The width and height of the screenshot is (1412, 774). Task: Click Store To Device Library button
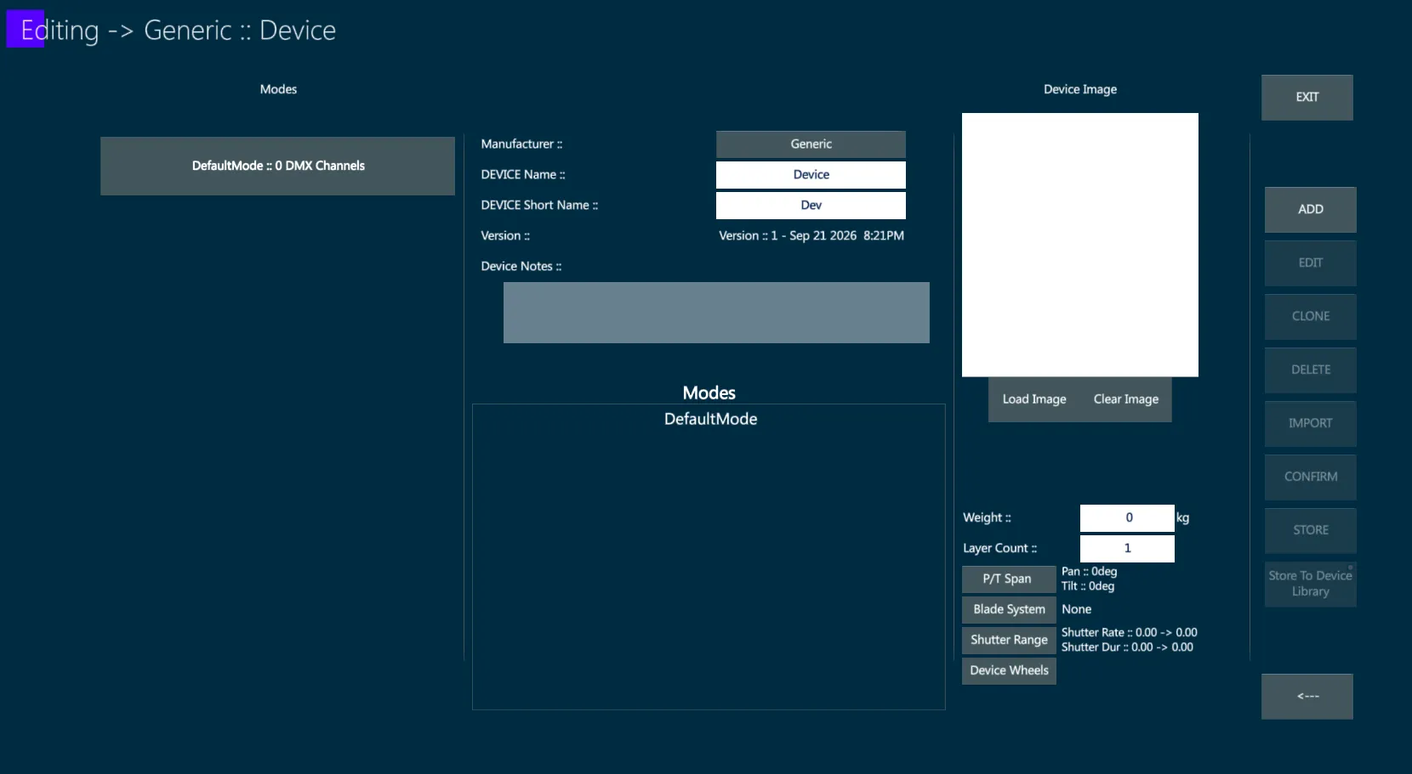pos(1311,584)
